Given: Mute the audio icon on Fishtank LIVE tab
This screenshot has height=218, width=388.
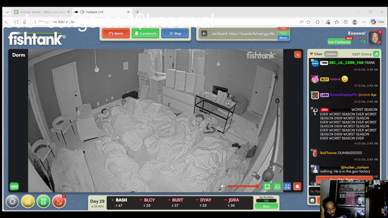Looking at the screenshot, I should (x=82, y=12).
